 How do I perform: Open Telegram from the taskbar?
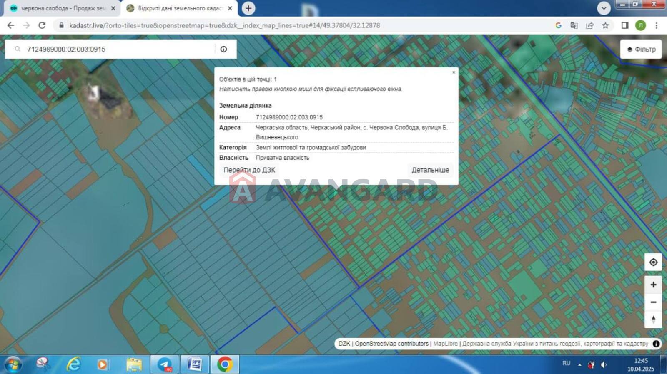[164, 364]
